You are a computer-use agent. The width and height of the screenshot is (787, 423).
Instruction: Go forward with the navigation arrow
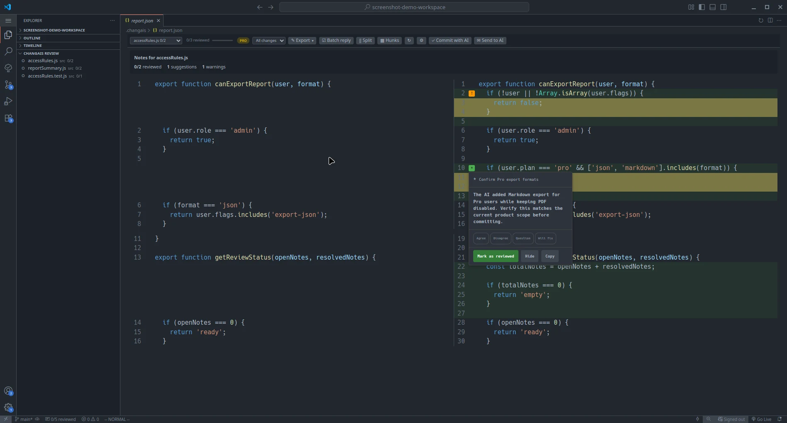tap(271, 7)
